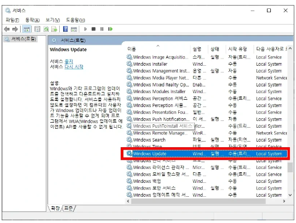Click the 서비스 중지 link
The image size is (296, 223).
coord(69,61)
